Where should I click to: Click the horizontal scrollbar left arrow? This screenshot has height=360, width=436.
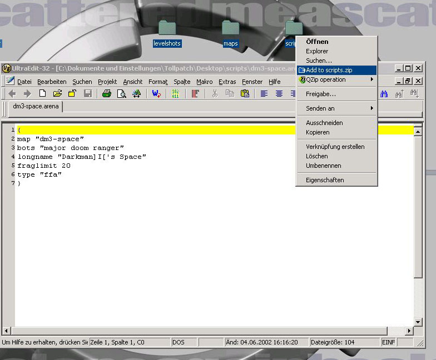click(x=7, y=331)
